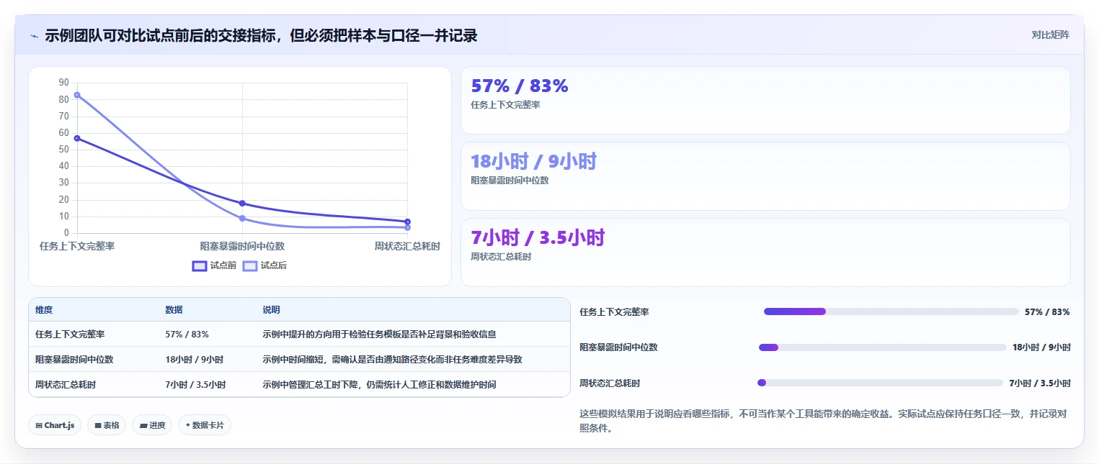
Task: Click the description starting 示例中时间缩短
Action: pos(392,360)
